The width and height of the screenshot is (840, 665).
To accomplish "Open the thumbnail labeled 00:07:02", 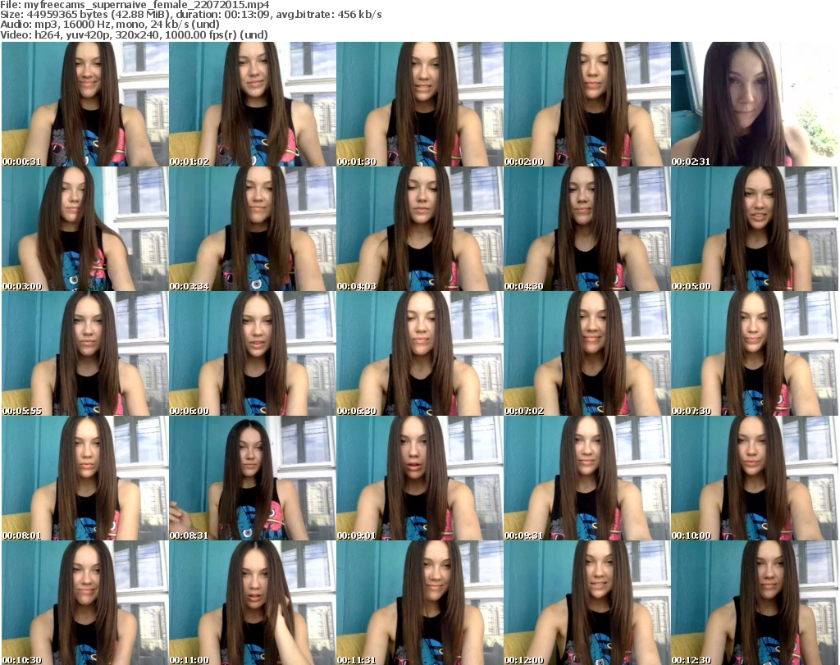I will point(587,353).
